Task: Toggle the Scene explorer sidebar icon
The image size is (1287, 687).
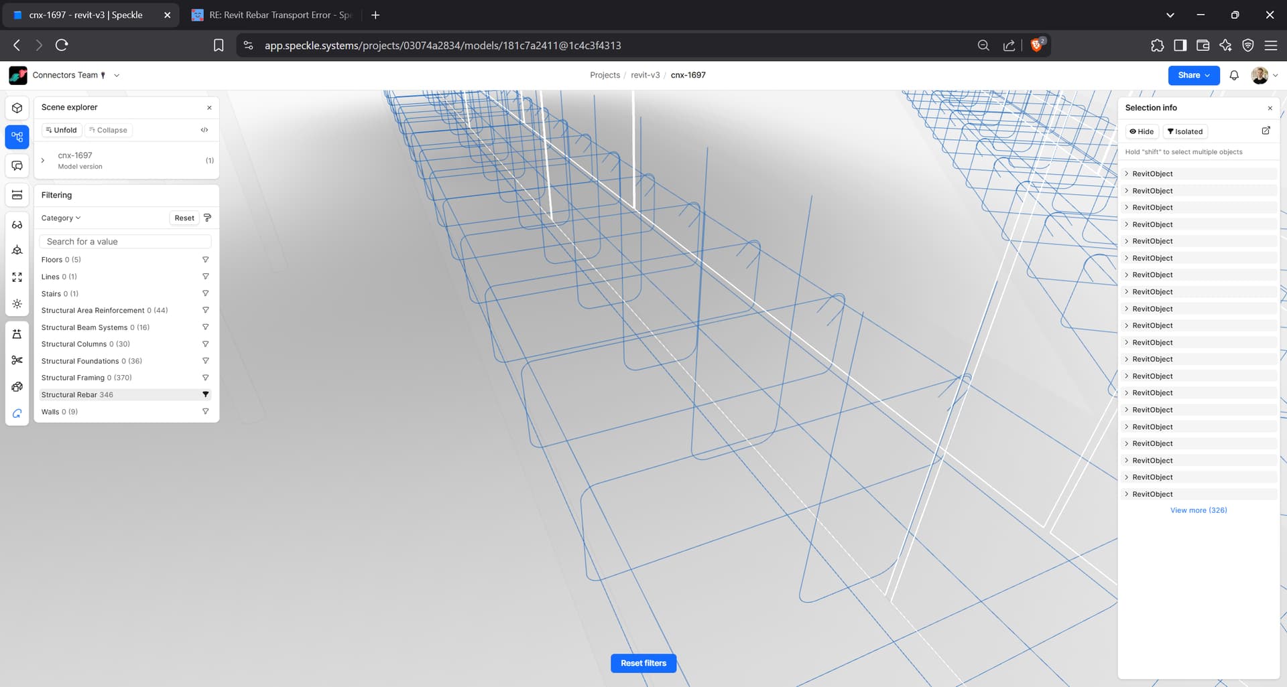Action: [17, 137]
